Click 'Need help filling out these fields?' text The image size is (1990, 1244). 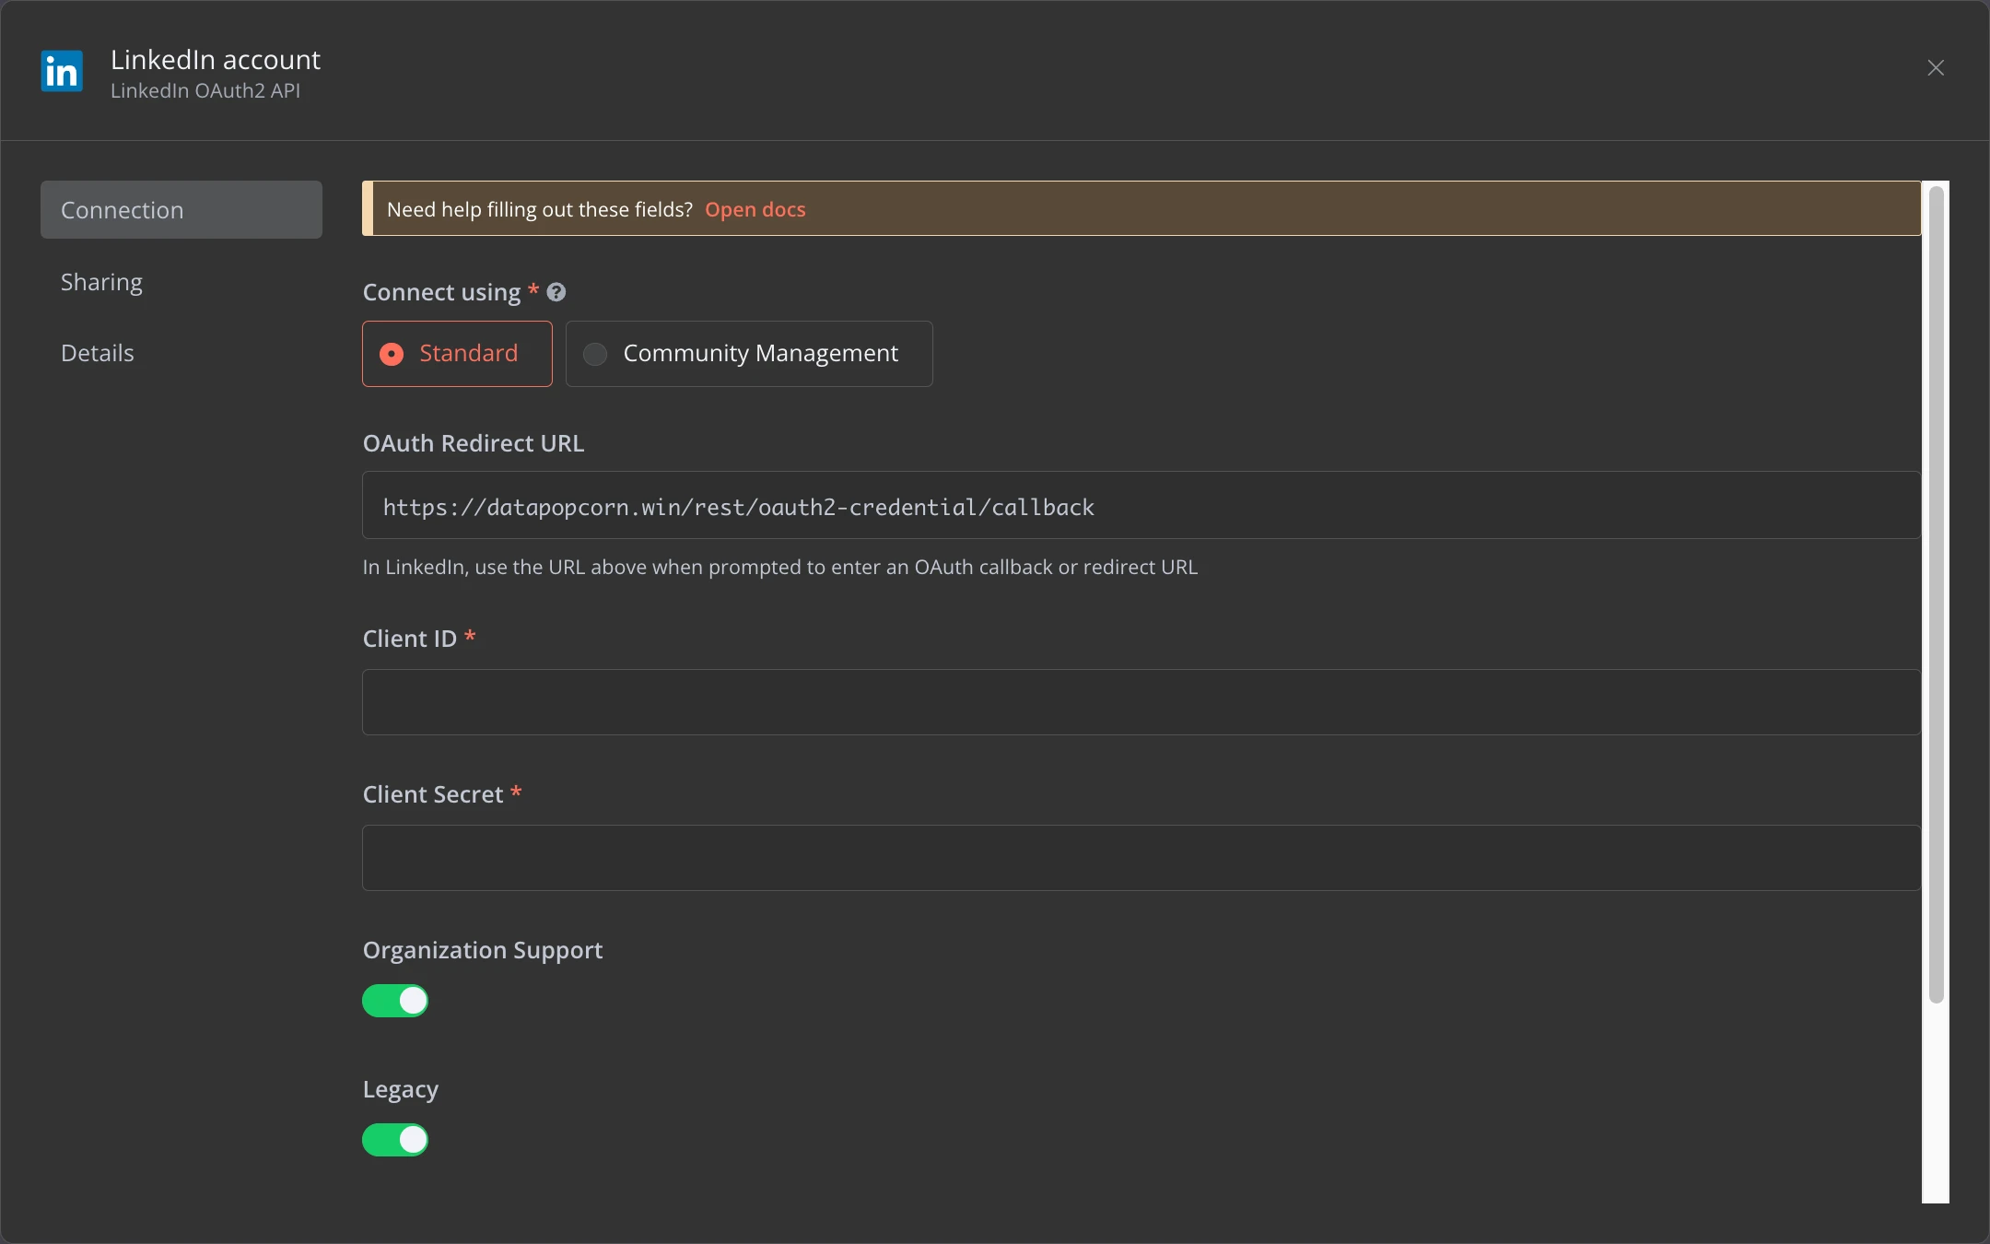pos(540,209)
